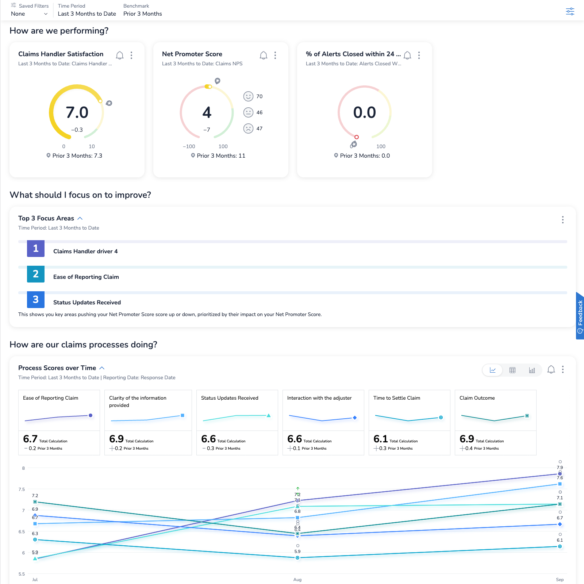
Task: Switch to line chart view
Action: [493, 370]
